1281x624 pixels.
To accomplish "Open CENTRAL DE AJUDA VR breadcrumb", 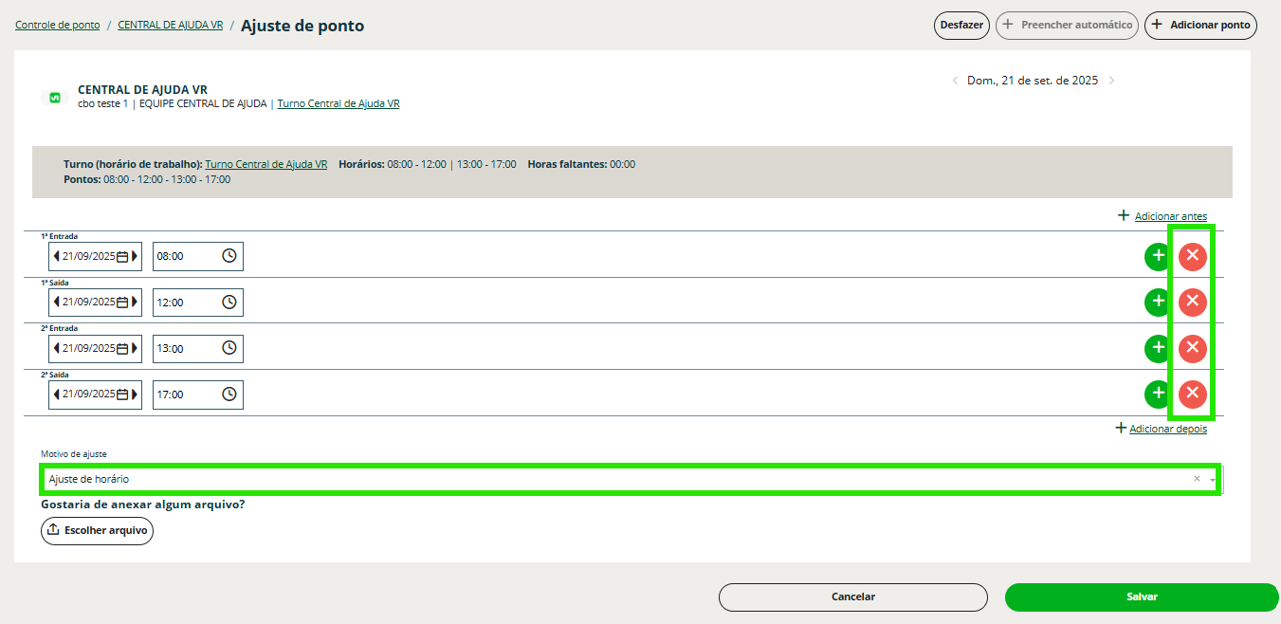I will coord(170,26).
